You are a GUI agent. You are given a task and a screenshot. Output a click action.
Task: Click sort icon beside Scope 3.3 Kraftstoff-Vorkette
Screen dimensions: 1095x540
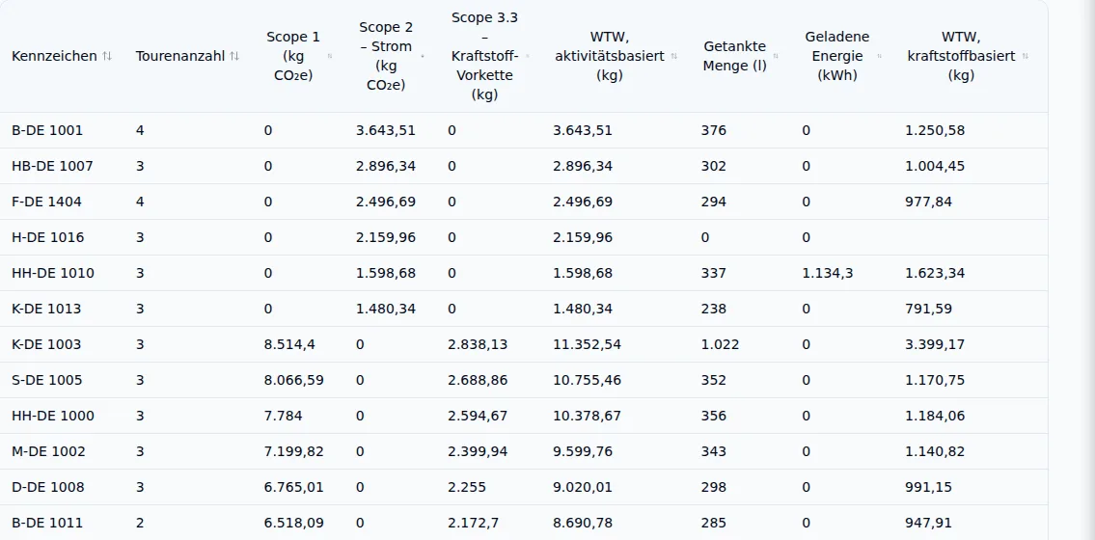(x=528, y=57)
